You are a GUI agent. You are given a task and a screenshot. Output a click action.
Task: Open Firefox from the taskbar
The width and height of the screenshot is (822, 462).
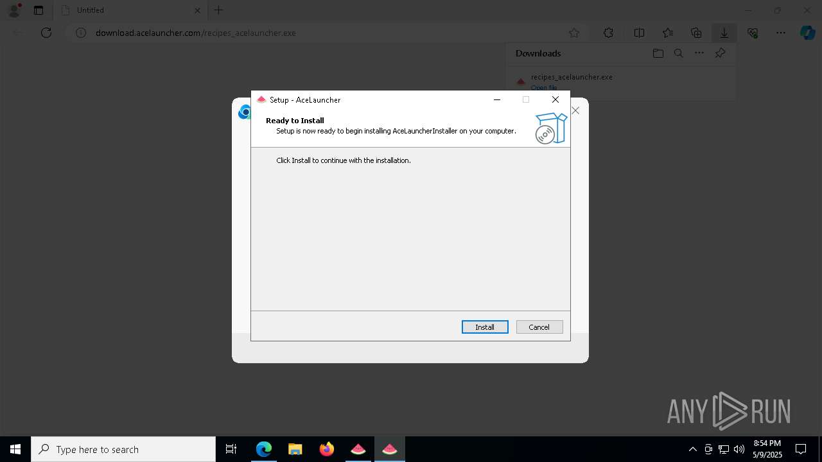(x=327, y=449)
